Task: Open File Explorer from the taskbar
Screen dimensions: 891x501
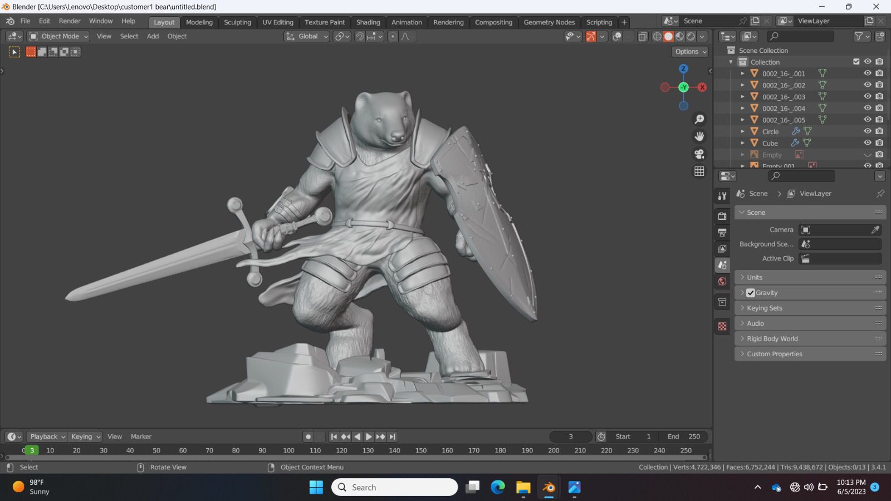Action: tap(523, 488)
